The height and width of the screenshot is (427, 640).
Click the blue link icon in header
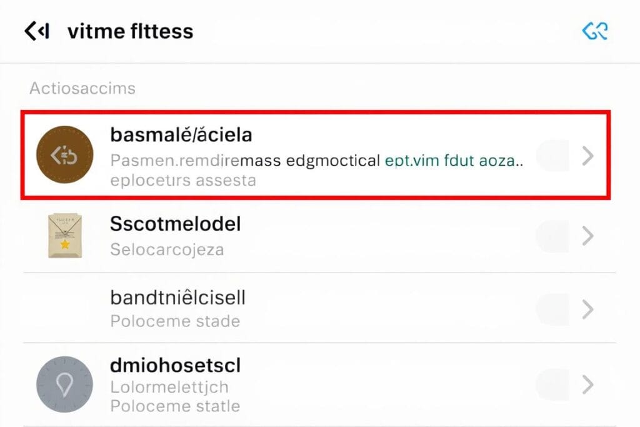pyautogui.click(x=594, y=31)
